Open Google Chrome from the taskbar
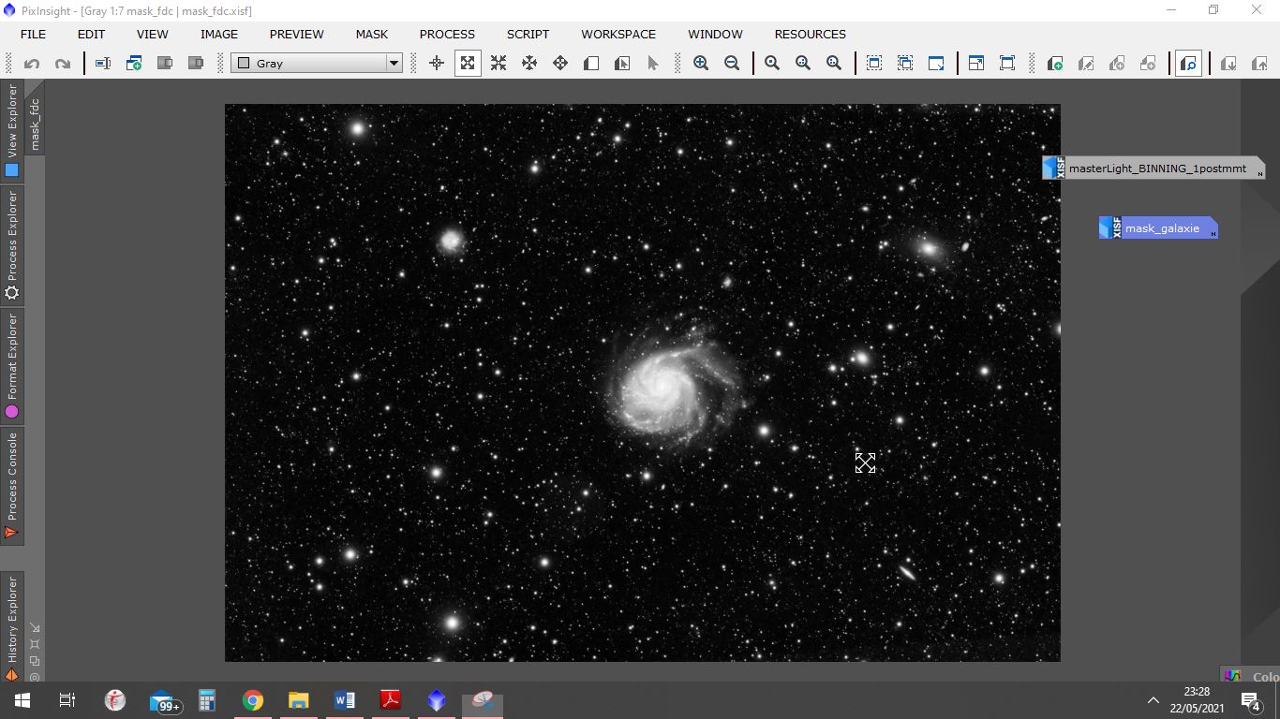The image size is (1280, 719). (252, 700)
